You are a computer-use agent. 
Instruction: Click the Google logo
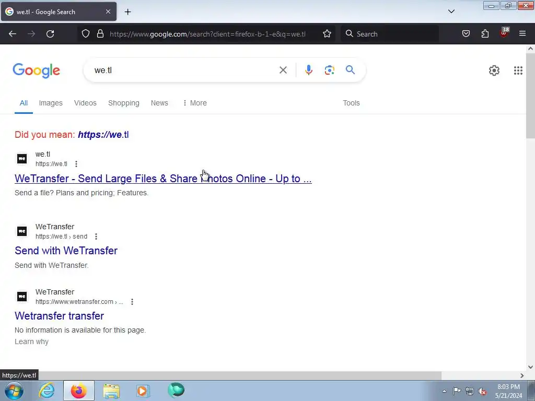tap(37, 71)
